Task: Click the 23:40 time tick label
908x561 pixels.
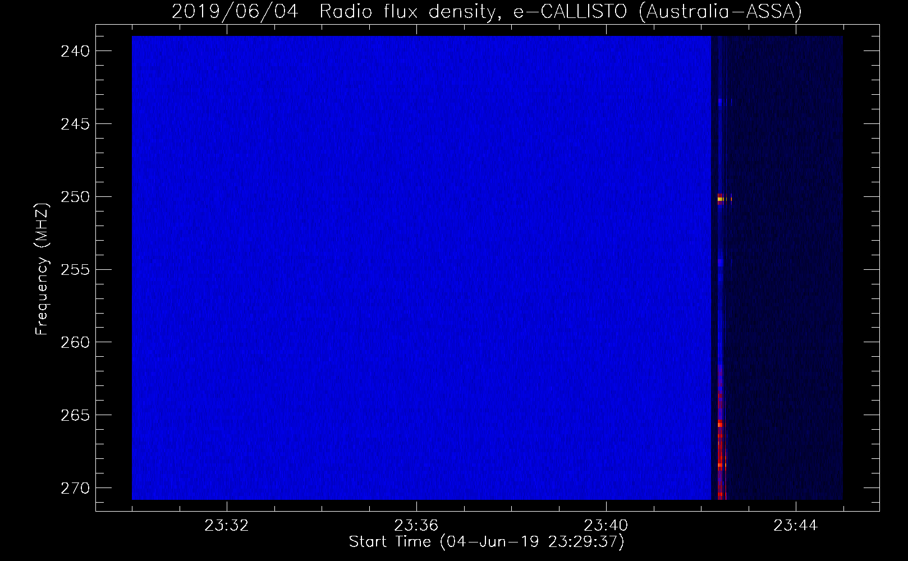Action: tap(606, 526)
